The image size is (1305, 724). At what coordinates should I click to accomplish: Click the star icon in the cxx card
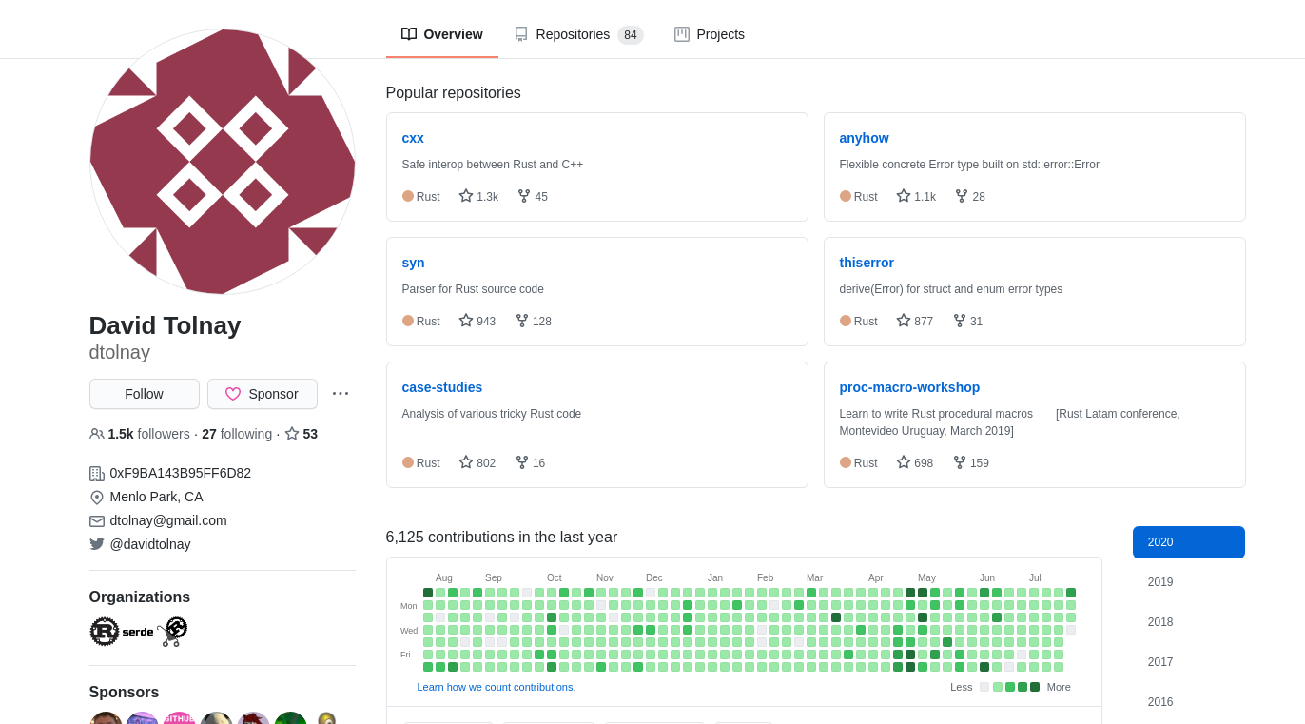pos(466,196)
